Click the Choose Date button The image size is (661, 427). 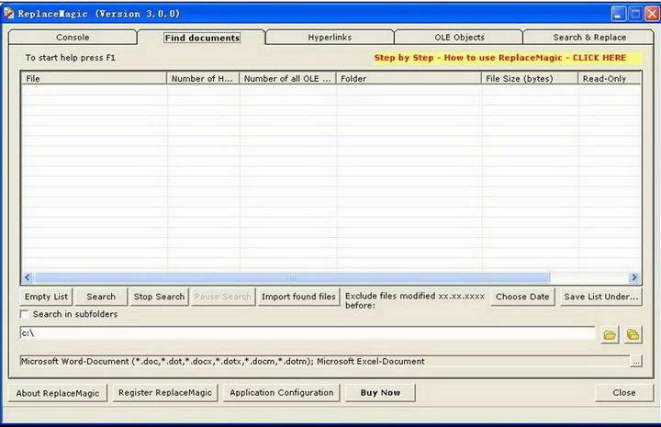(x=522, y=297)
